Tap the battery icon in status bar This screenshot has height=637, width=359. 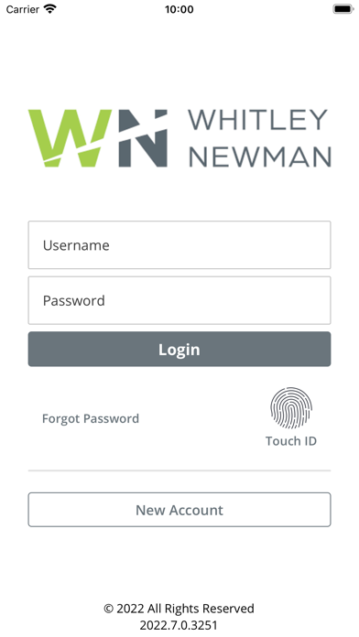point(343,9)
